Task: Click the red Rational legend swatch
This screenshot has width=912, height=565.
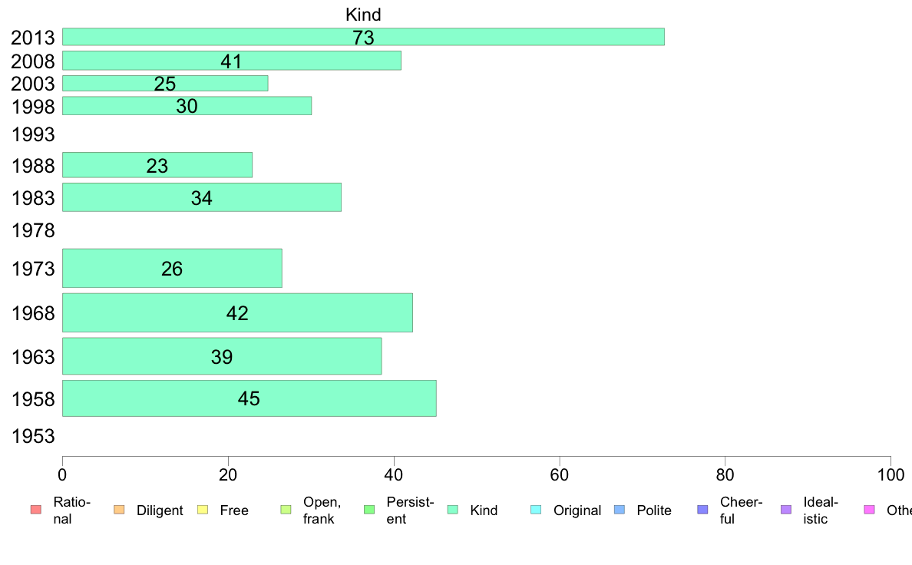Action: click(36, 510)
